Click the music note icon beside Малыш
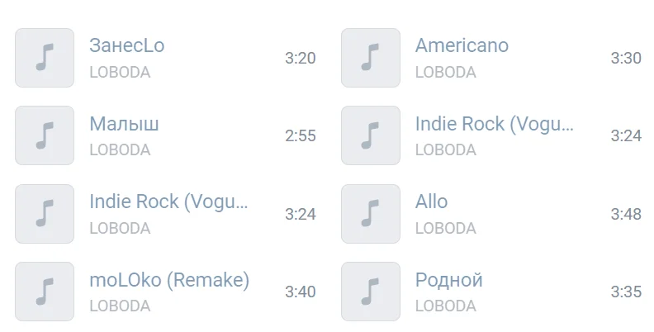Screen dimensions: 654x332 45,135
